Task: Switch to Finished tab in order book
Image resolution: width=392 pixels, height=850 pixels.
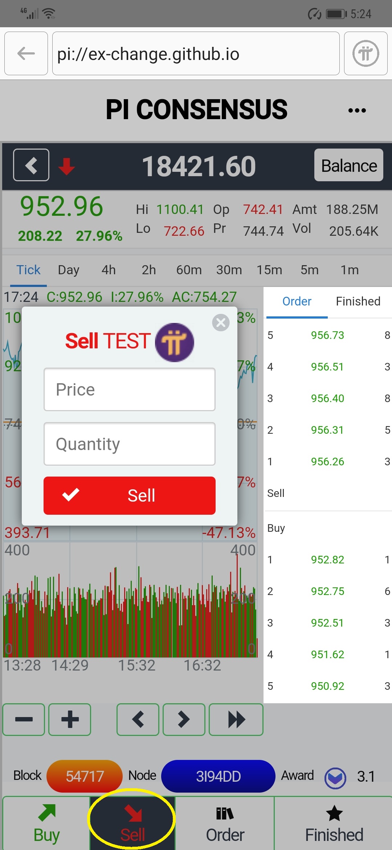Action: [x=358, y=301]
